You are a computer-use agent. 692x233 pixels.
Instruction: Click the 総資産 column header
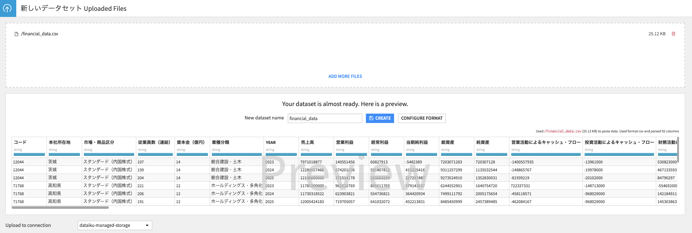click(x=448, y=142)
